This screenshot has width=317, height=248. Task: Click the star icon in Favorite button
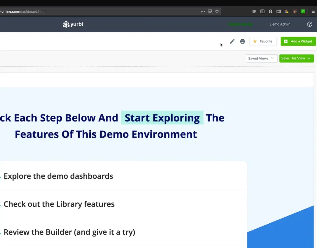[x=255, y=41]
